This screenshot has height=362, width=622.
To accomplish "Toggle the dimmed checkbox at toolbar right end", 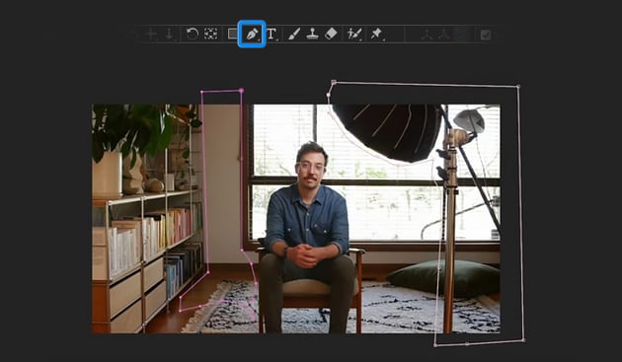I will pyautogui.click(x=485, y=36).
